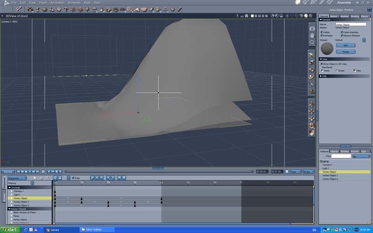Image resolution: width=373 pixels, height=233 pixels.
Task: Click the zoom magnifier in Sequencer toolbar
Action: click(x=47, y=178)
